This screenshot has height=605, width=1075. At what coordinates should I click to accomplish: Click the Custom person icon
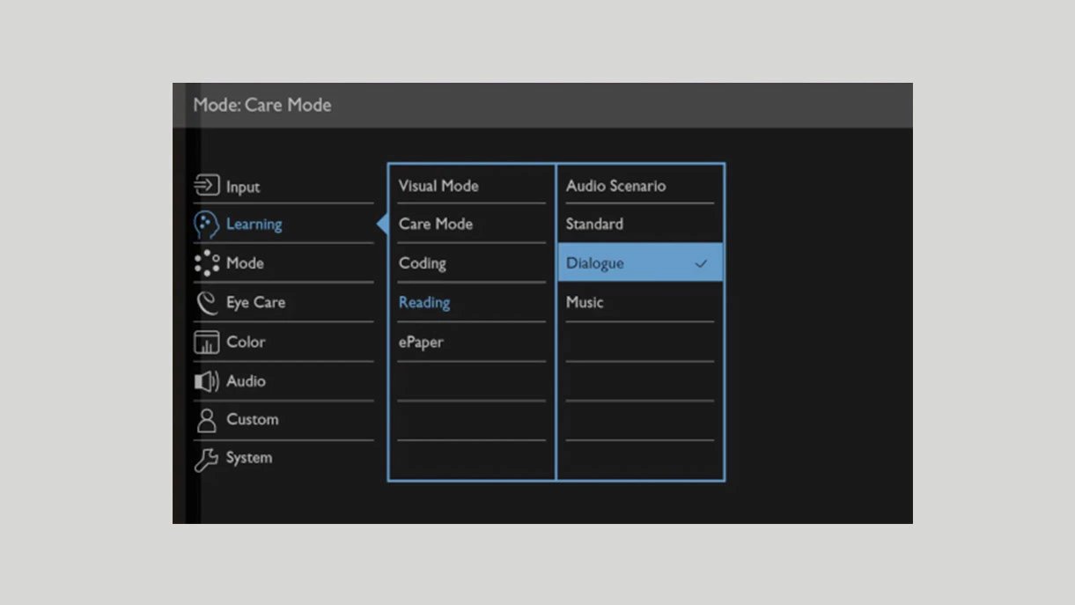(x=206, y=420)
